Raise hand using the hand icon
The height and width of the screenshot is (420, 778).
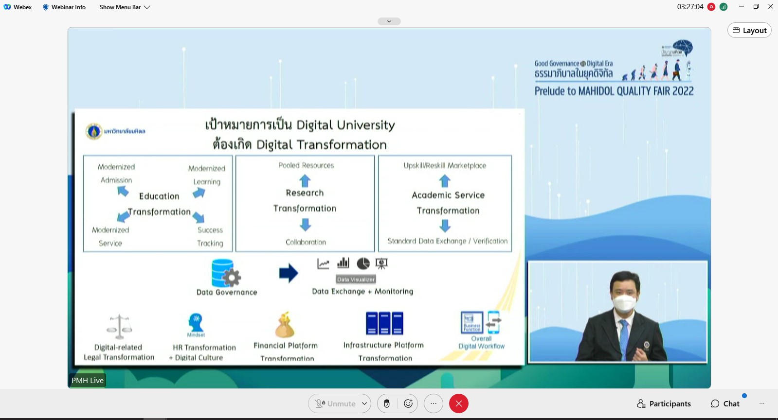pos(387,403)
